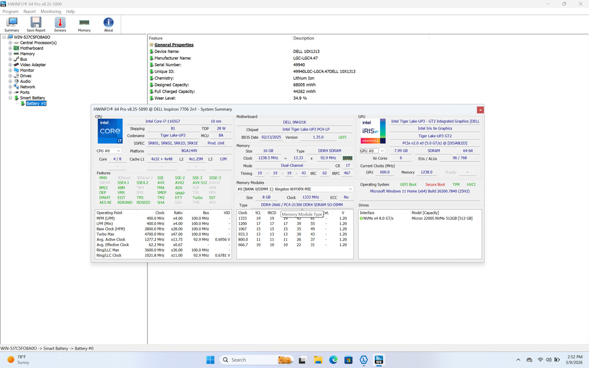Image resolution: width=589 pixels, height=368 pixels.
Task: Open Microsoft Edge from the taskbar
Action: point(333,360)
